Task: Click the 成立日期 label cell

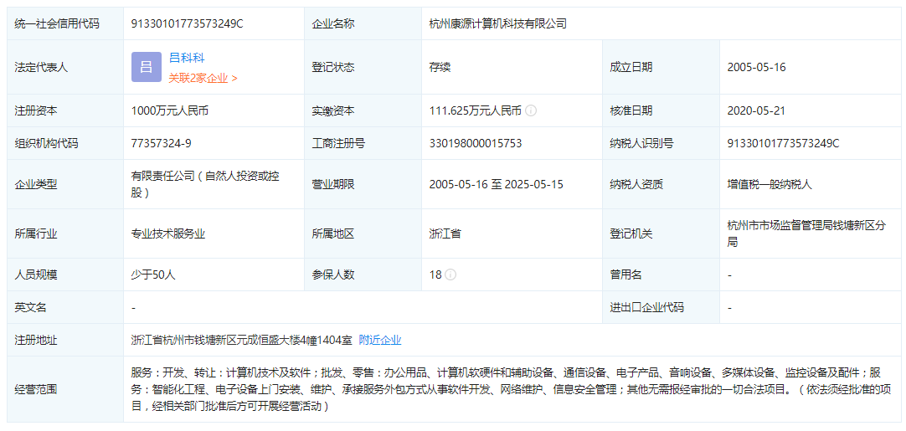Action: coord(661,67)
